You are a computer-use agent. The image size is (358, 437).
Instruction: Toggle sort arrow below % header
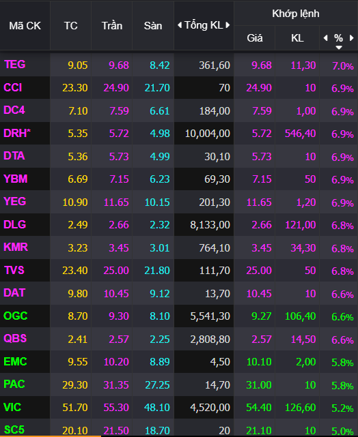click(339, 48)
